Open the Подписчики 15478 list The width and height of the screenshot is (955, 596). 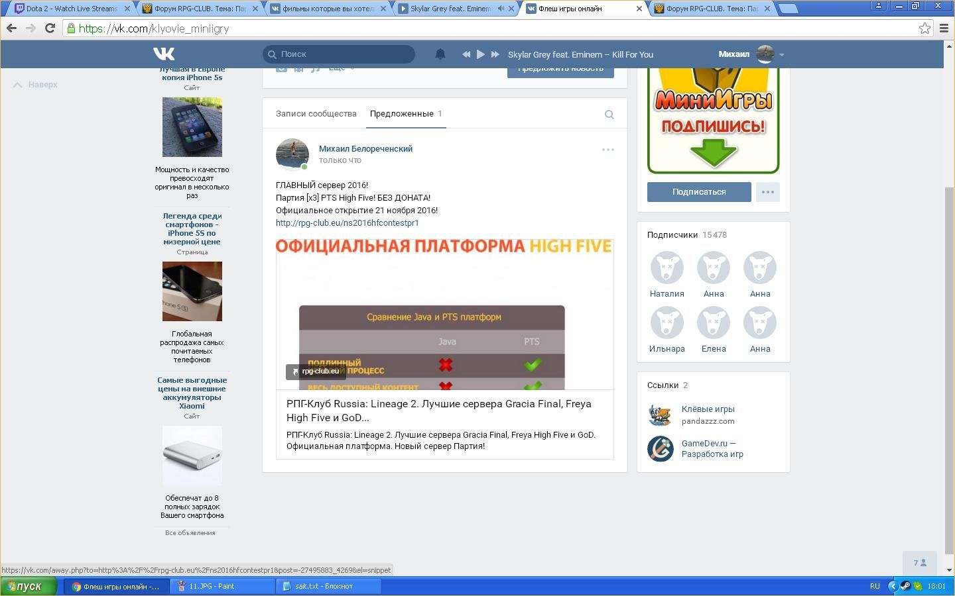pos(687,235)
